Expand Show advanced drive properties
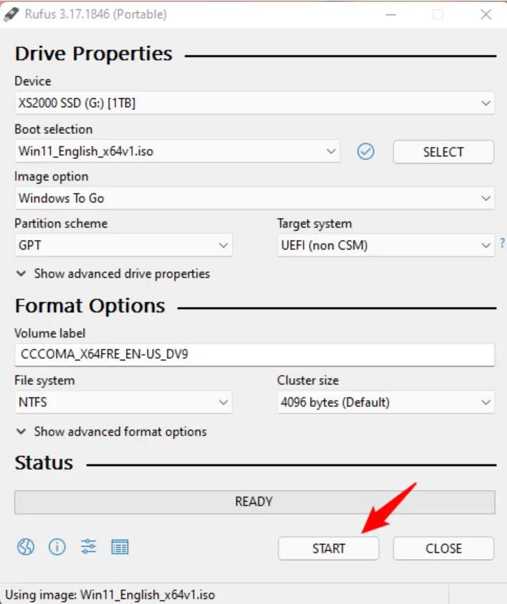Image resolution: width=507 pixels, height=604 pixels. point(113,274)
